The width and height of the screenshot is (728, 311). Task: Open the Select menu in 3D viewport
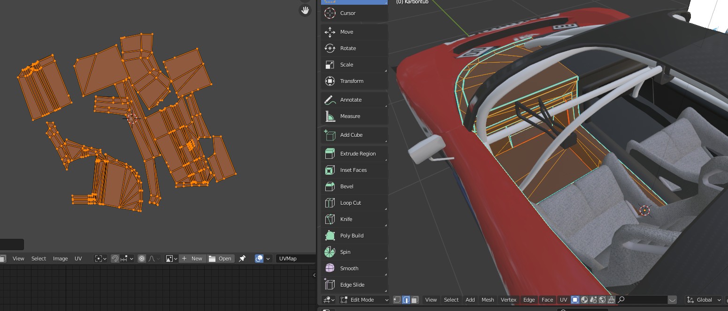click(451, 300)
